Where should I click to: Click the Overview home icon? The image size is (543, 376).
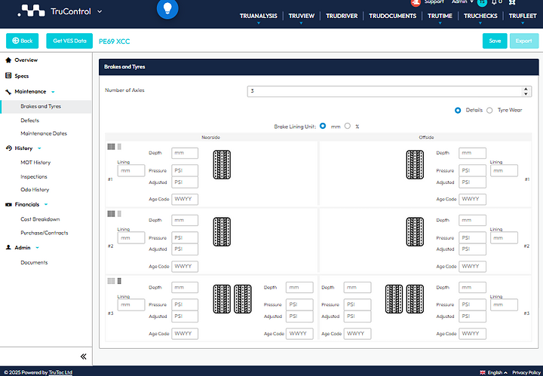8,60
